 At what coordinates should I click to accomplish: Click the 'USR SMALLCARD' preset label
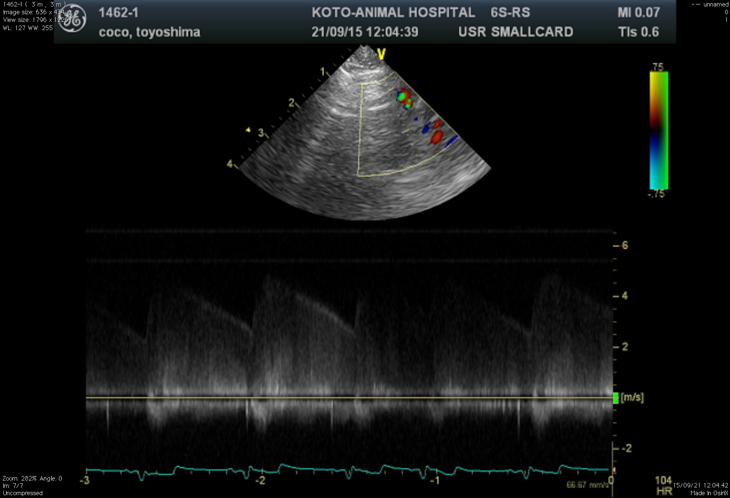[x=516, y=32]
